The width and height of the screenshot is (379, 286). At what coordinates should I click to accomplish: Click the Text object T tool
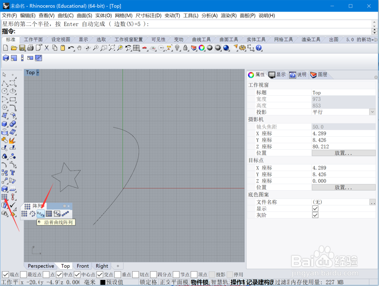[13, 173]
